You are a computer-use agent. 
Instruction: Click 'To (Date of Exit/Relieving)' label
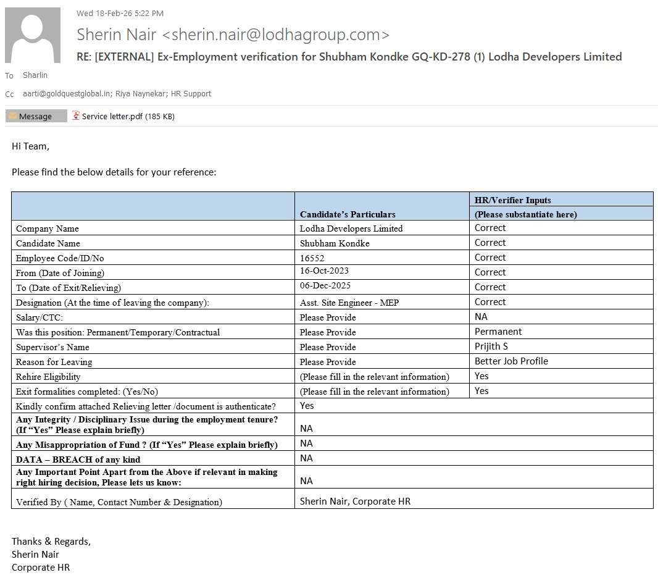tap(69, 288)
